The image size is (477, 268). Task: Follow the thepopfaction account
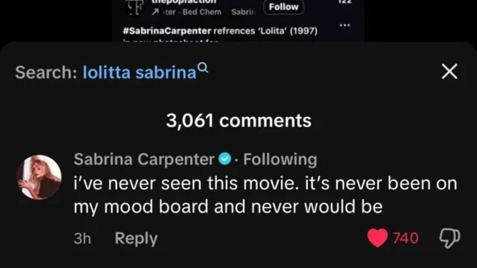pos(284,7)
